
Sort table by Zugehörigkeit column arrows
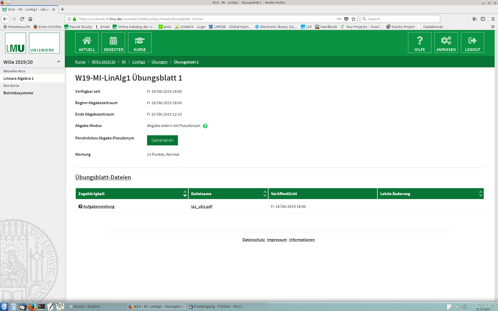185,194
